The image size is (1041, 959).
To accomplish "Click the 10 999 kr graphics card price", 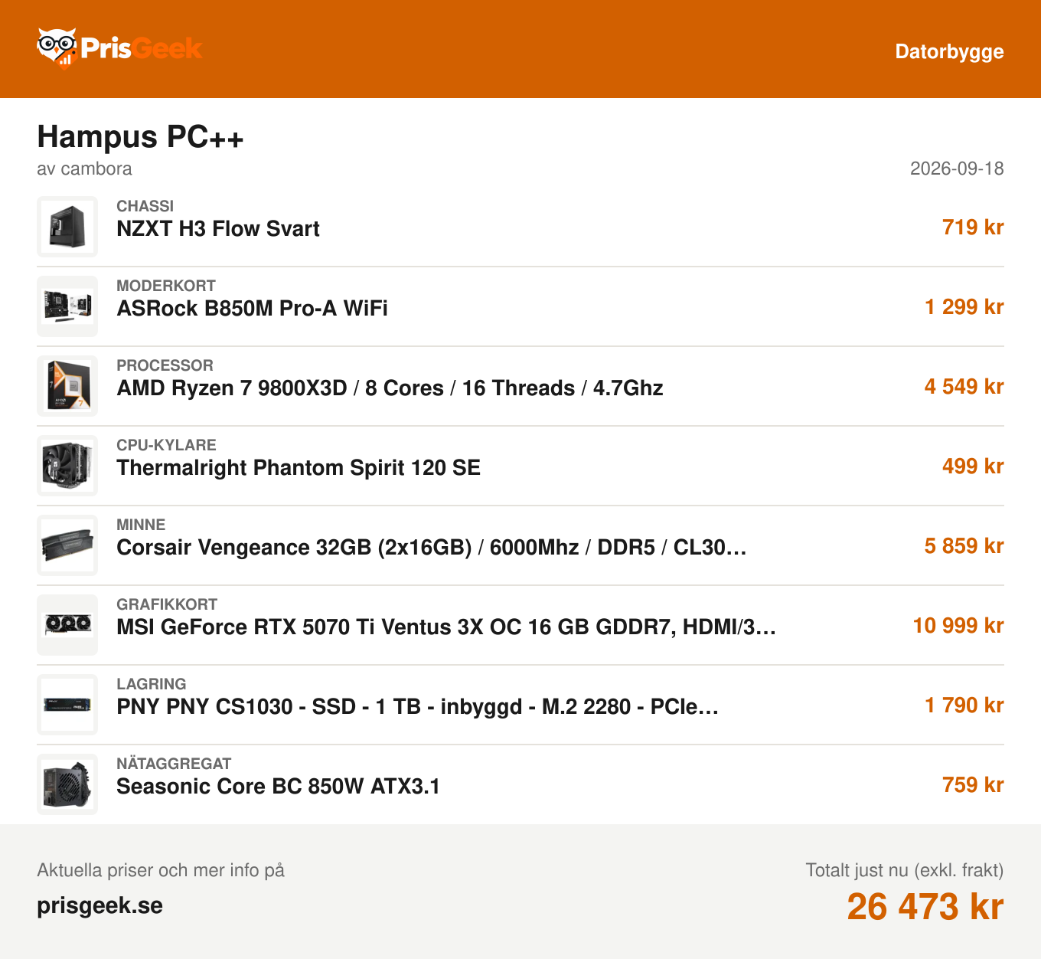I will click(958, 626).
